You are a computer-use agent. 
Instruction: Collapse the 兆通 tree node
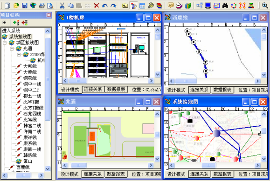(x=12, y=49)
